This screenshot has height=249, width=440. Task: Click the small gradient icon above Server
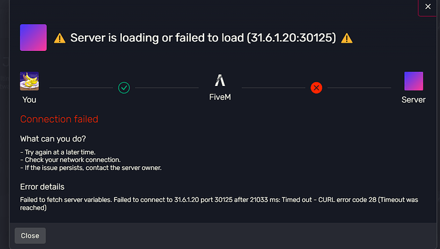pyautogui.click(x=414, y=82)
